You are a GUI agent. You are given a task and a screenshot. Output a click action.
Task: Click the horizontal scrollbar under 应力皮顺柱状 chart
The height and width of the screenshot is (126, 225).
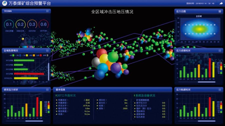(x=207, y=82)
